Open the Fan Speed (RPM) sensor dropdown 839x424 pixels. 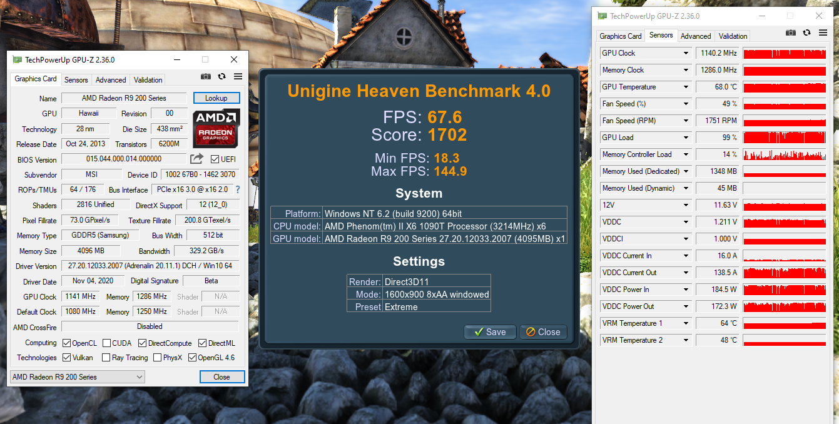[686, 121]
